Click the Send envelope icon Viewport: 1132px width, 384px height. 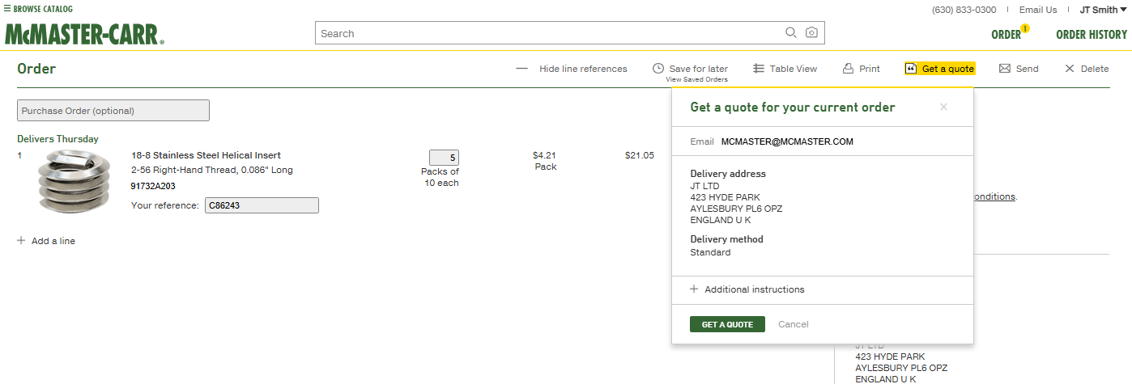[1005, 69]
